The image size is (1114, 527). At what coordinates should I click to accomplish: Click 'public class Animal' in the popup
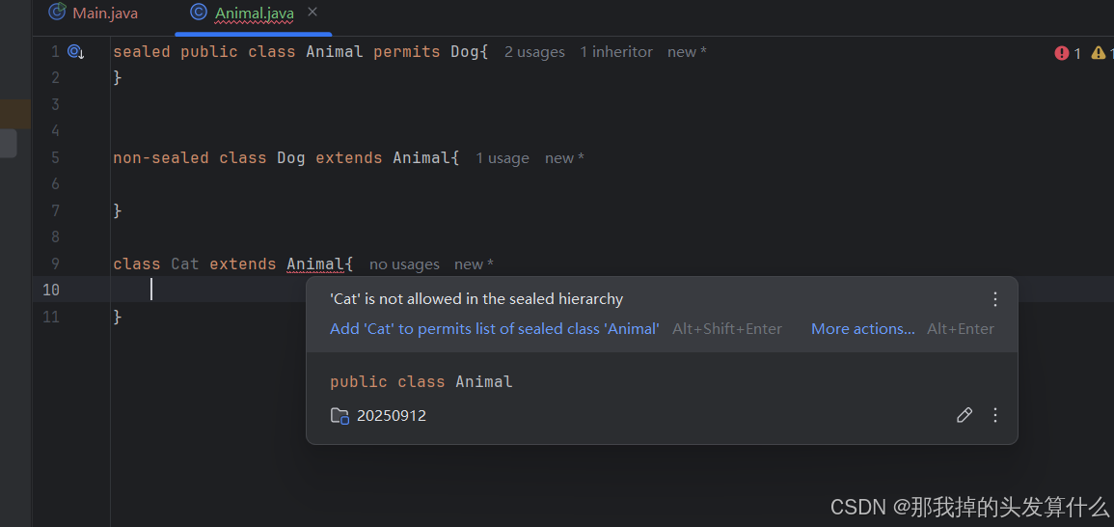click(x=421, y=382)
